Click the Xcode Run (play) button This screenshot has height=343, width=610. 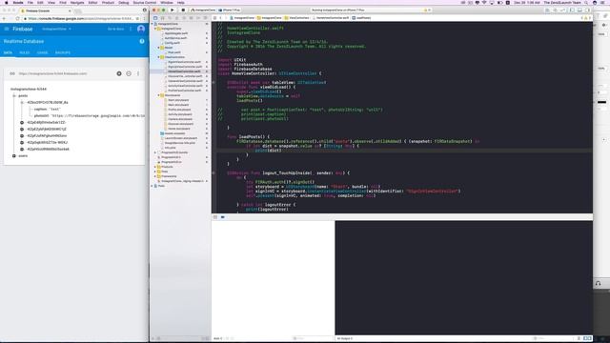(x=173, y=10)
